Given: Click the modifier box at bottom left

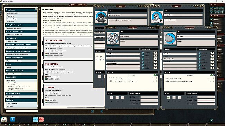Looking at the screenshot, I should tap(4, 119).
